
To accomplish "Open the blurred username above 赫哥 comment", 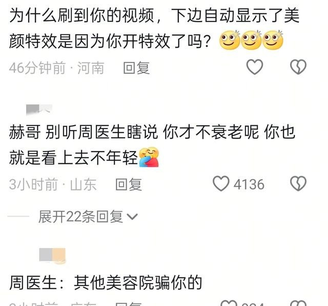I will [x=39, y=110].
